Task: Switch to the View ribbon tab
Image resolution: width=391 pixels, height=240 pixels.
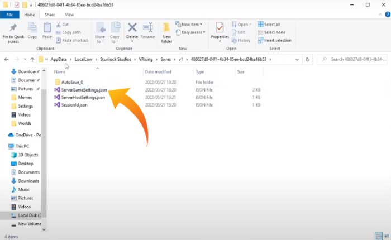Action: coord(69,15)
